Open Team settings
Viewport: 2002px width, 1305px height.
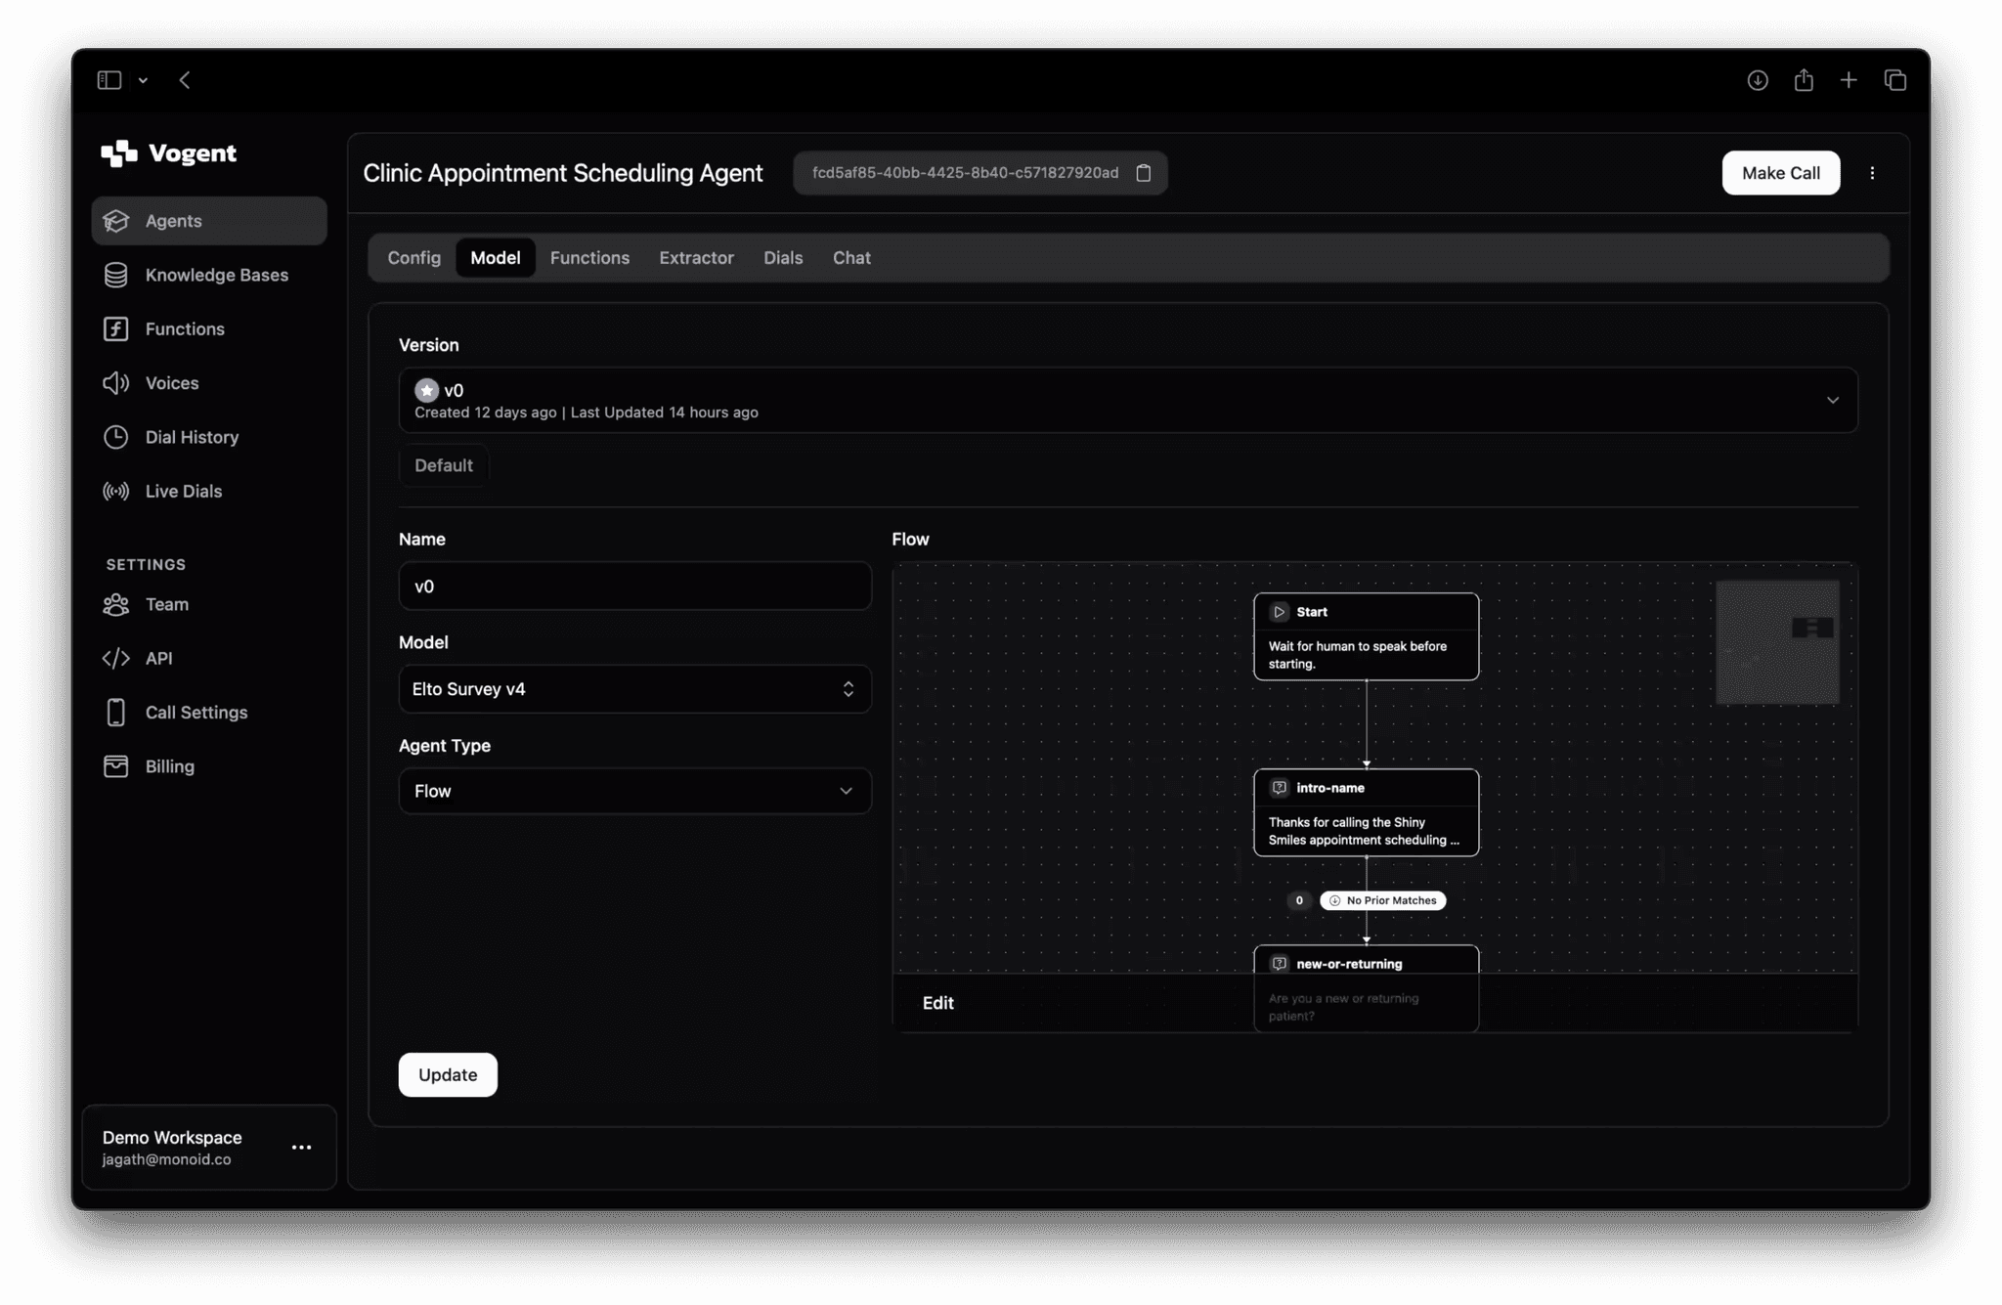(x=167, y=604)
